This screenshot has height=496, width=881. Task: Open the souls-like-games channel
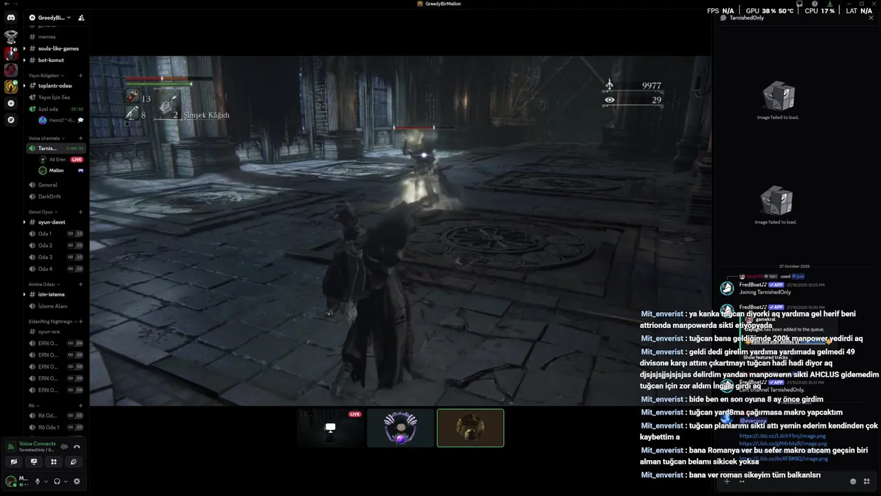55,48
